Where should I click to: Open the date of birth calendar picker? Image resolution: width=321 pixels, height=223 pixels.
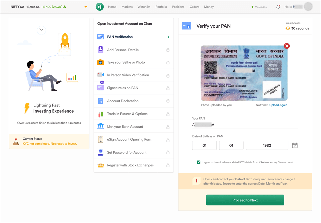tap(295, 145)
